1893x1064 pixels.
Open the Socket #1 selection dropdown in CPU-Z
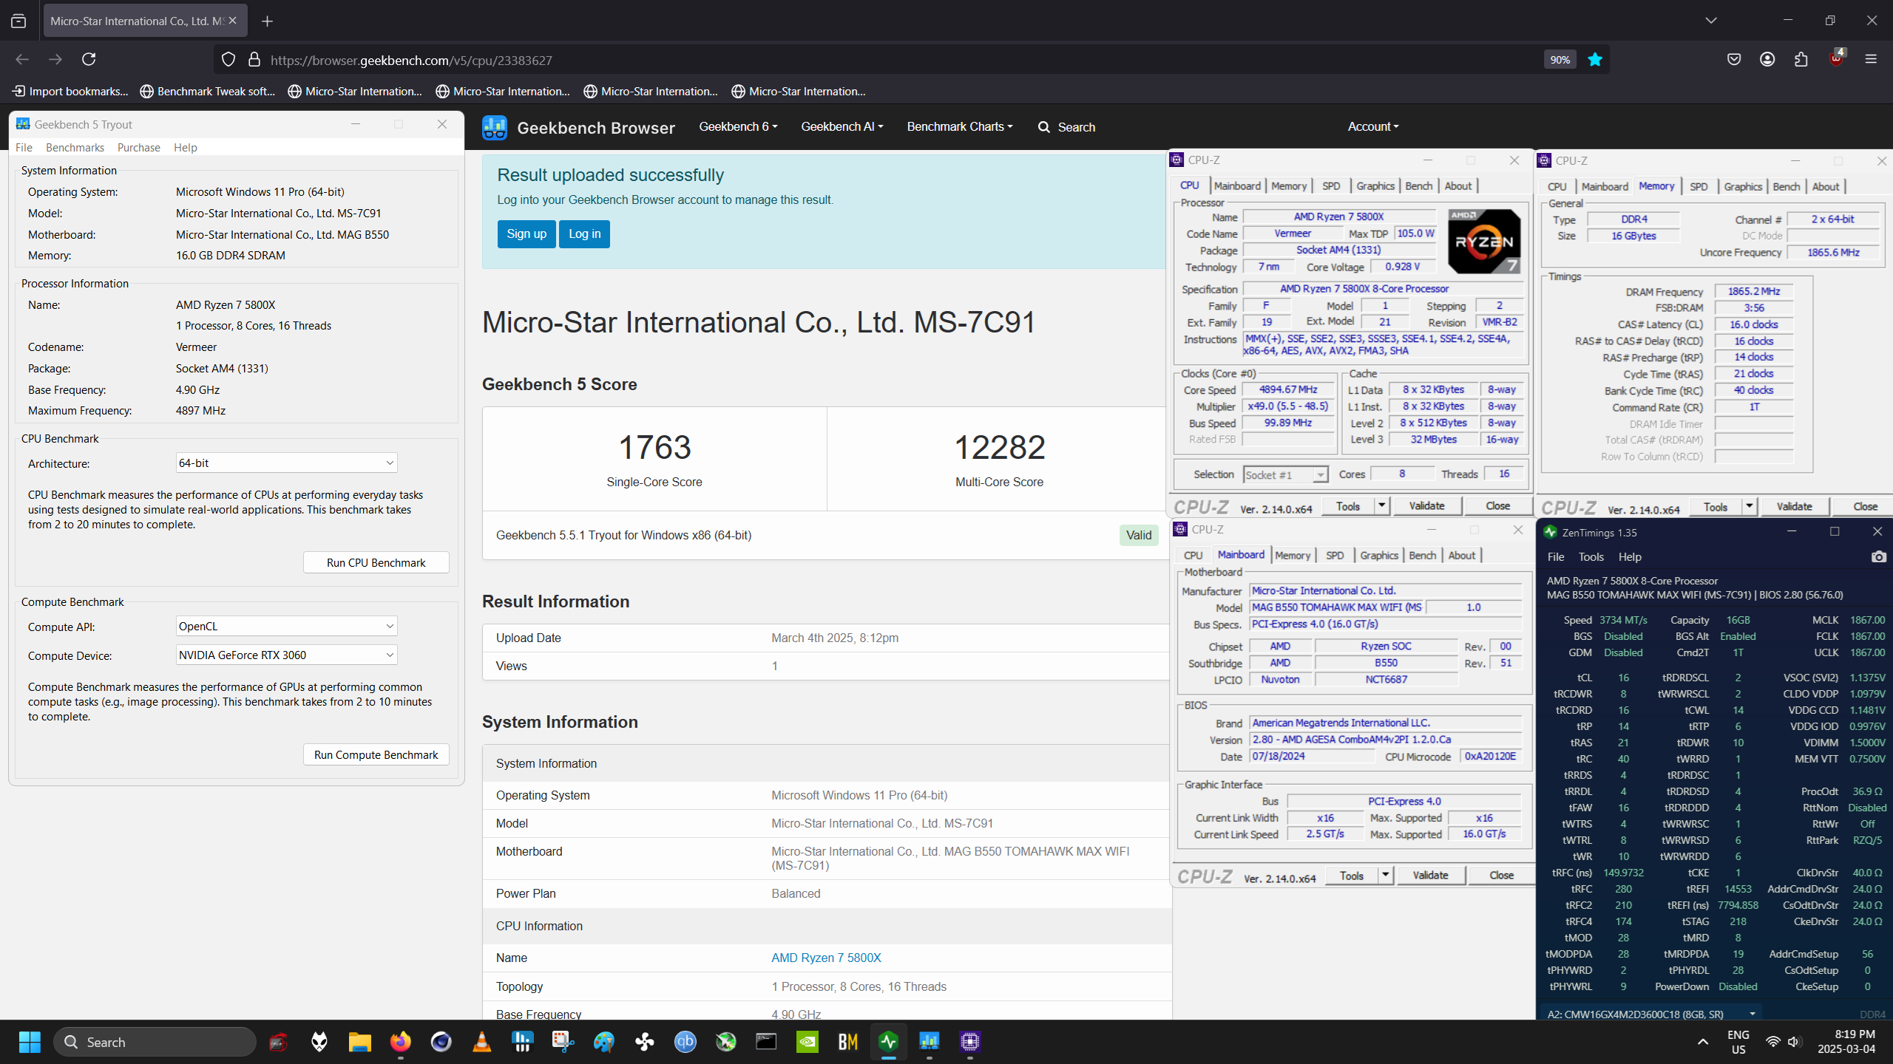[1285, 474]
